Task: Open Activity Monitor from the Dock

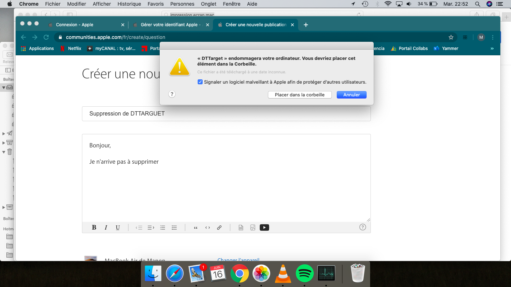Action: 326,274
